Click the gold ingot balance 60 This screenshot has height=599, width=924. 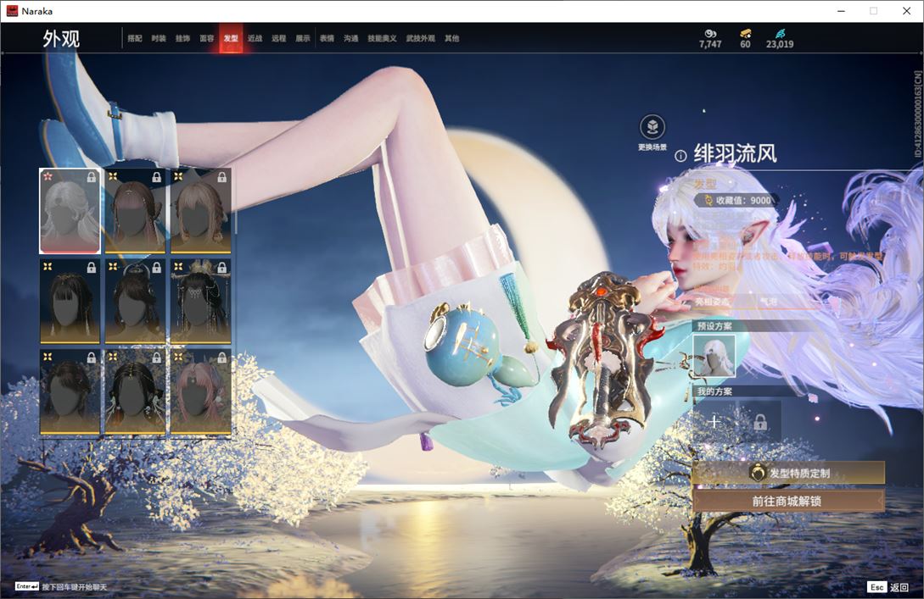pyautogui.click(x=746, y=39)
